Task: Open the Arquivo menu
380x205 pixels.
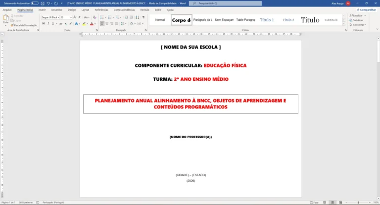Action: tap(7, 10)
